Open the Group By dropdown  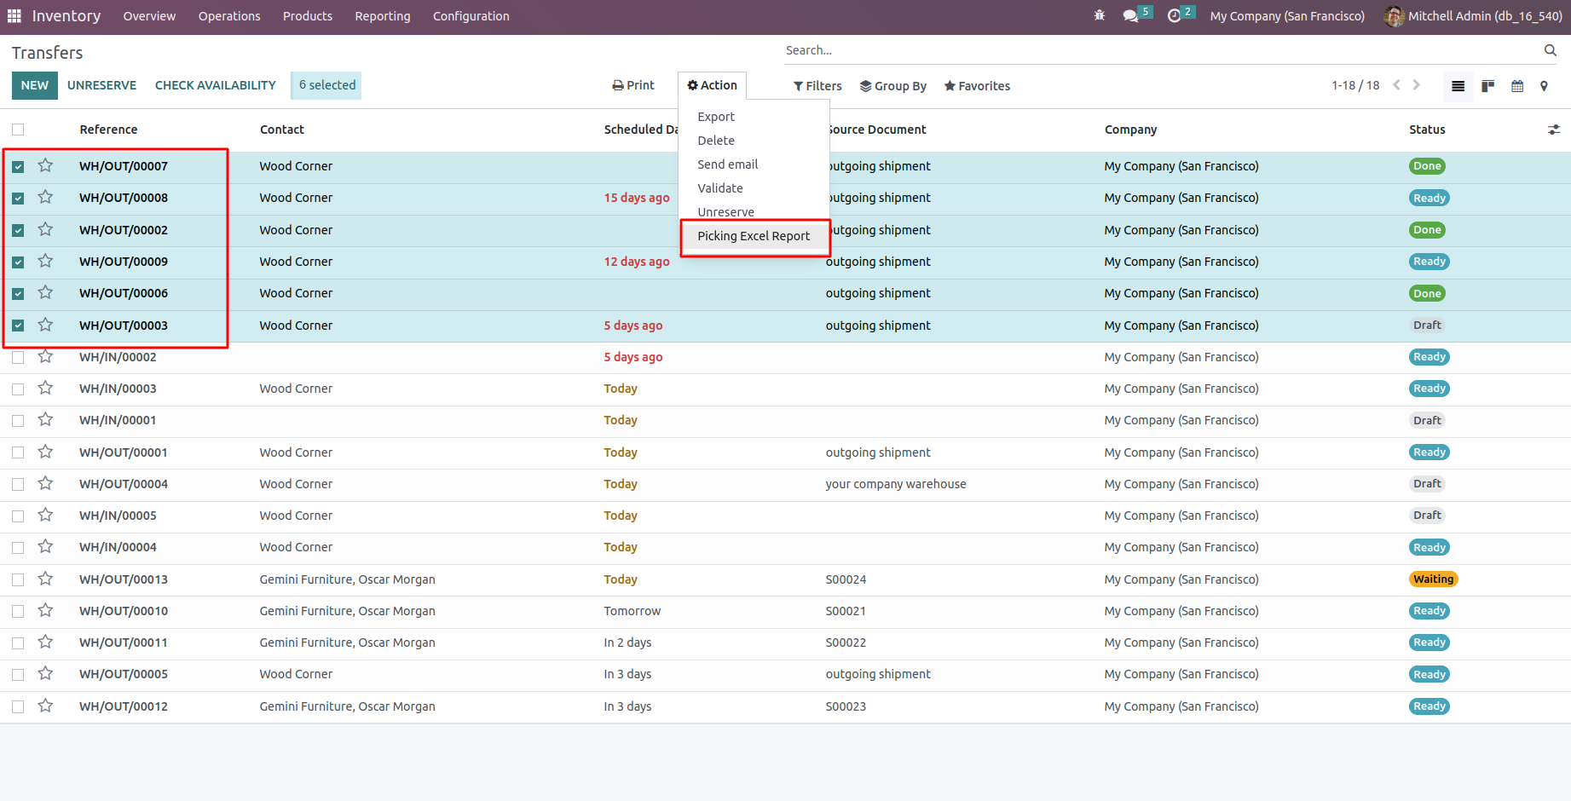point(892,86)
